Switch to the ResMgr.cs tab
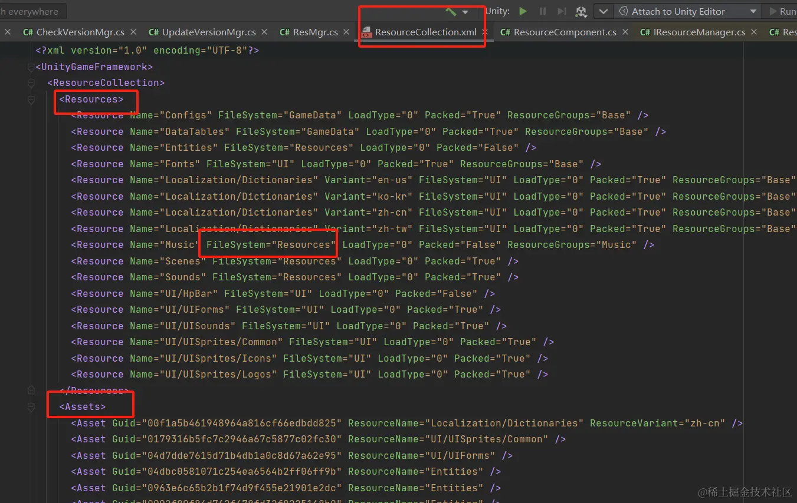 click(309, 32)
